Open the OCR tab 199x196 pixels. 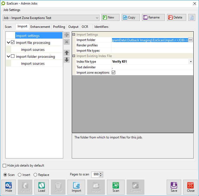85,27
